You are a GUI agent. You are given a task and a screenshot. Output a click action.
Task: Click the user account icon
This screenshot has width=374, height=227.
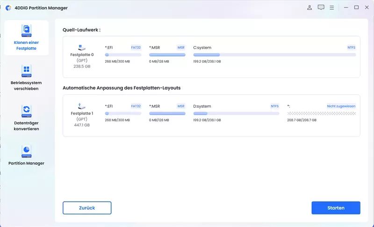309,7
